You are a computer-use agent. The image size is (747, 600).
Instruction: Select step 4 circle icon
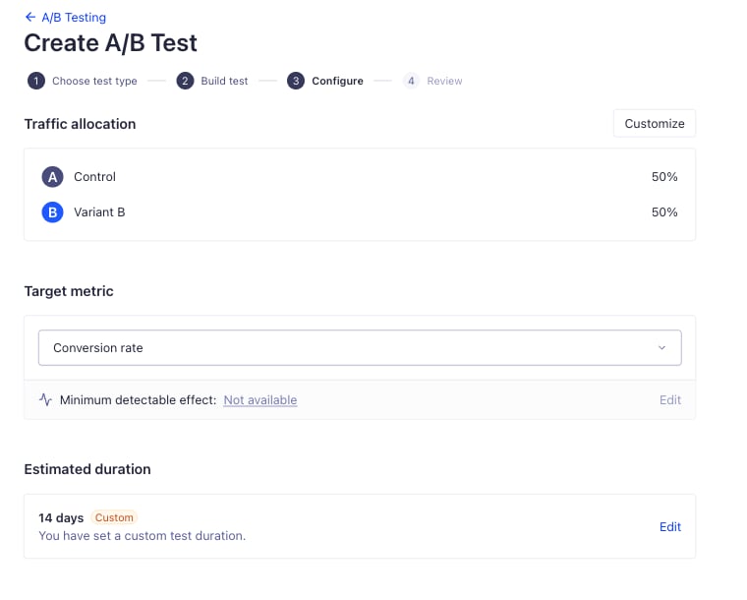[x=411, y=81]
